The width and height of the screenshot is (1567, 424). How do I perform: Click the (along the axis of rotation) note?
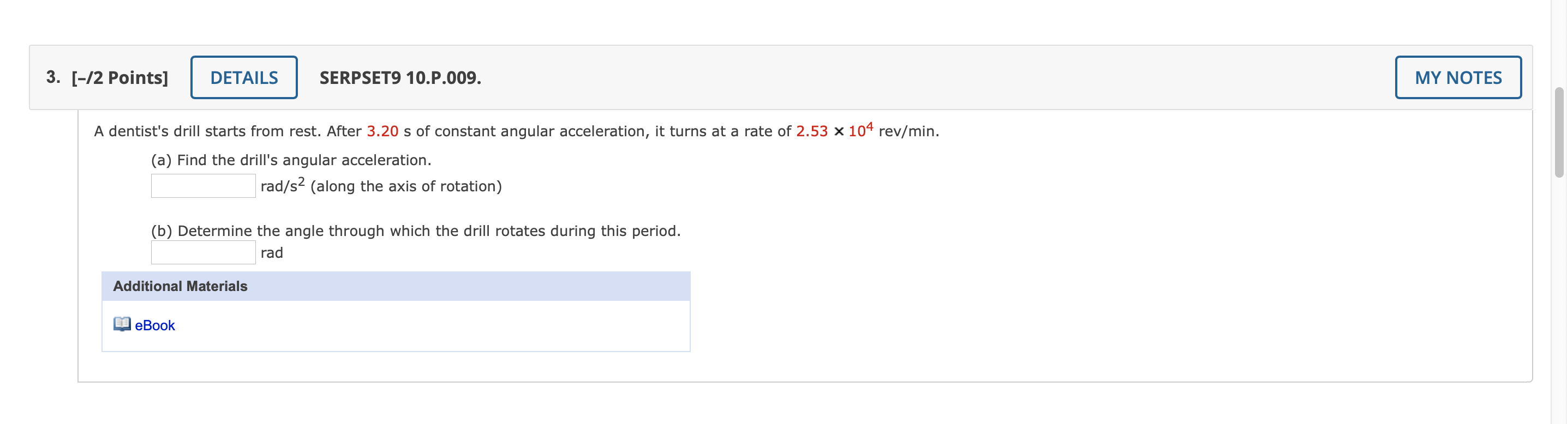(x=406, y=186)
